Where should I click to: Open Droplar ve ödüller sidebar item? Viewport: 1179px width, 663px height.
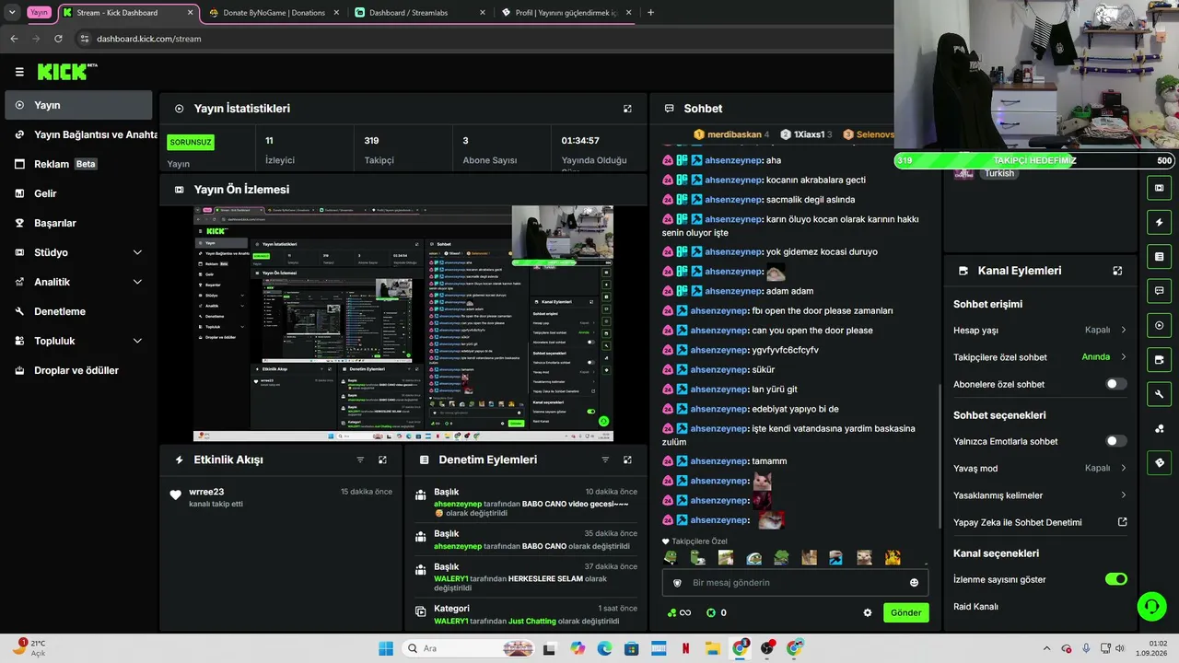click(79, 370)
